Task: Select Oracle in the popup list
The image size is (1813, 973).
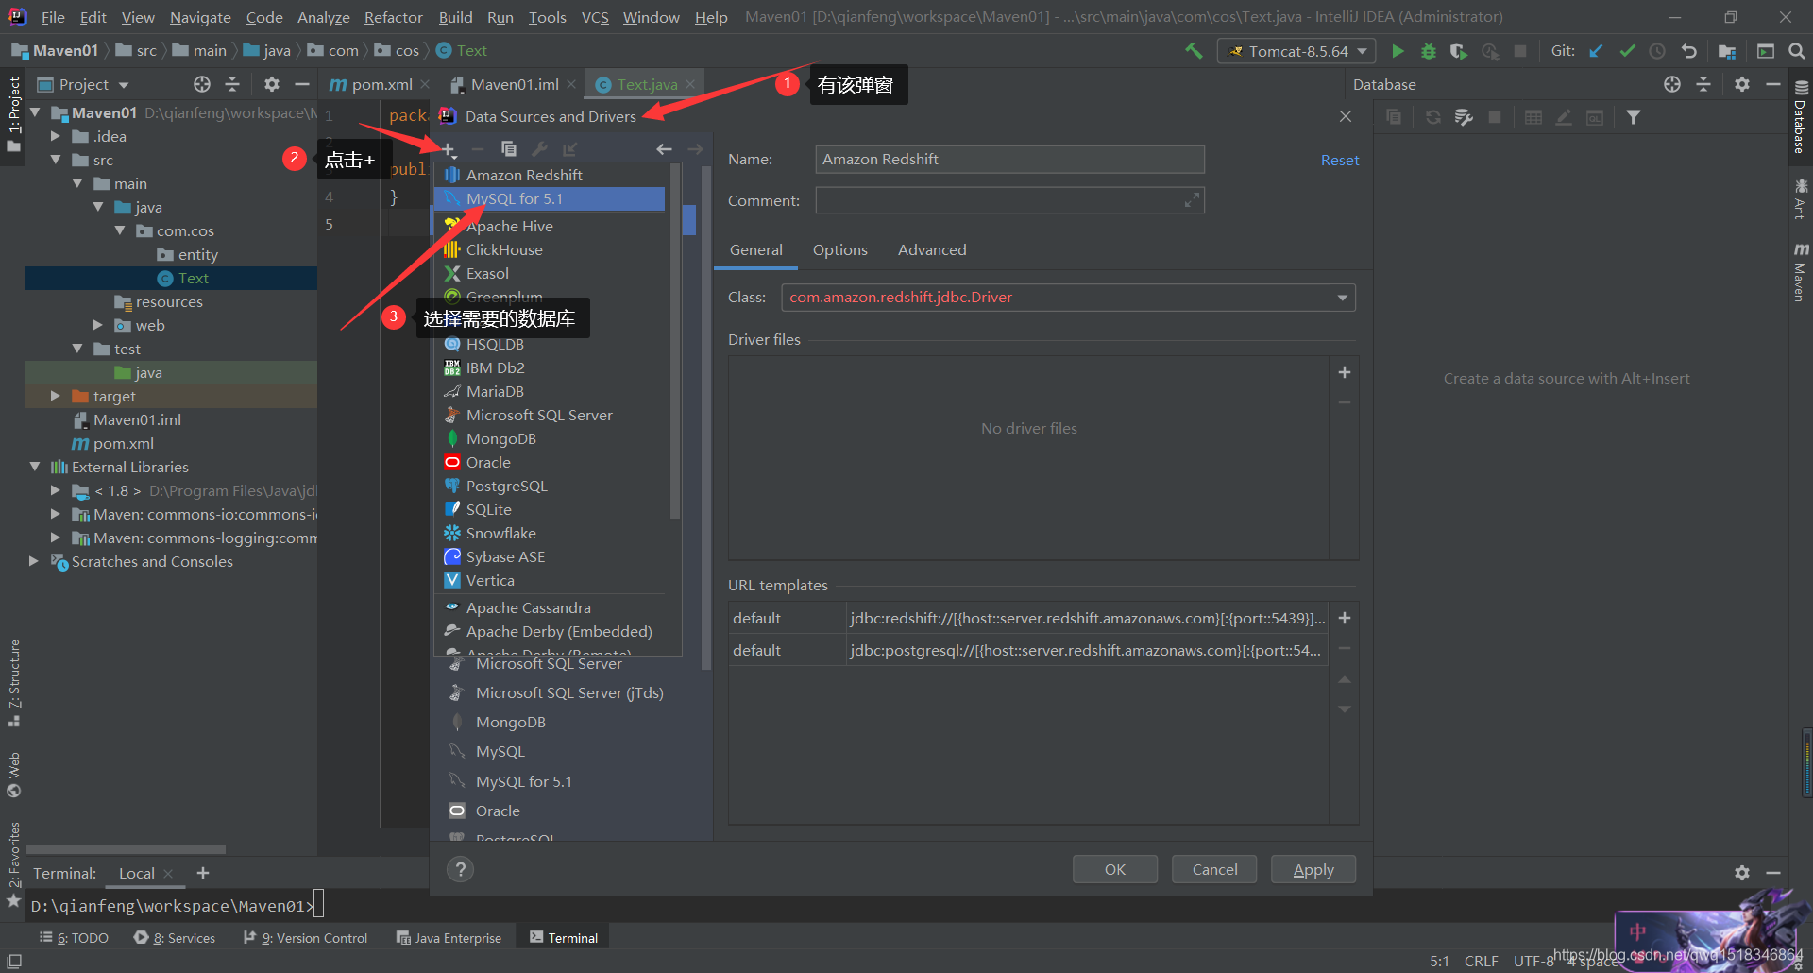Action: [550, 462]
